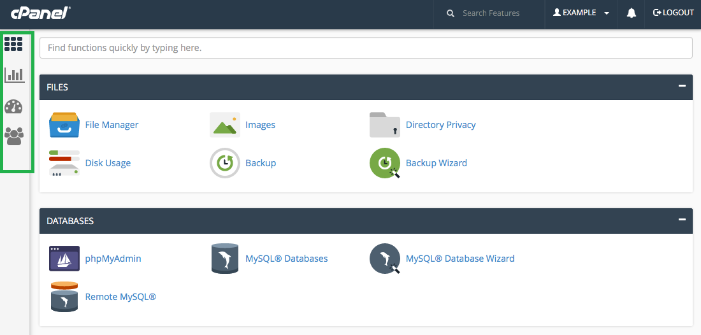Viewport: 701px width, 335px height.
Task: Click the Disk Usage icon
Action: [x=64, y=163]
